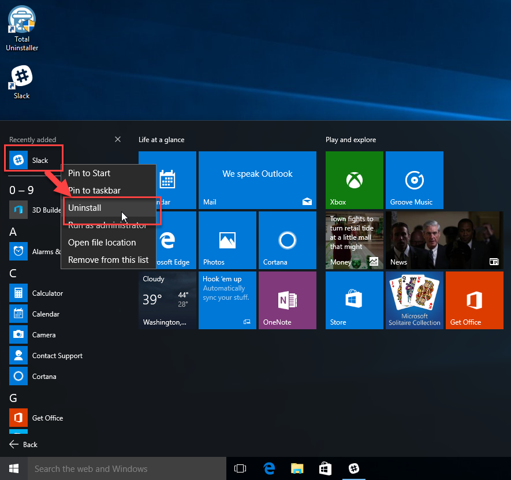Viewport: 511px width, 480px height.
Task: Open the Photos tile
Action: click(x=227, y=240)
